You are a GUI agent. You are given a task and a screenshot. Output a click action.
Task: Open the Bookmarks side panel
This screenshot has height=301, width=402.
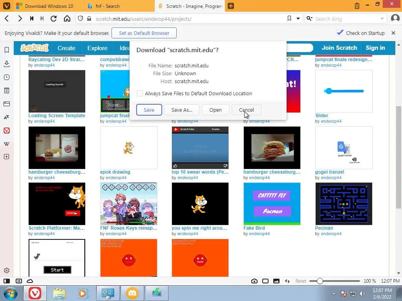(7, 50)
